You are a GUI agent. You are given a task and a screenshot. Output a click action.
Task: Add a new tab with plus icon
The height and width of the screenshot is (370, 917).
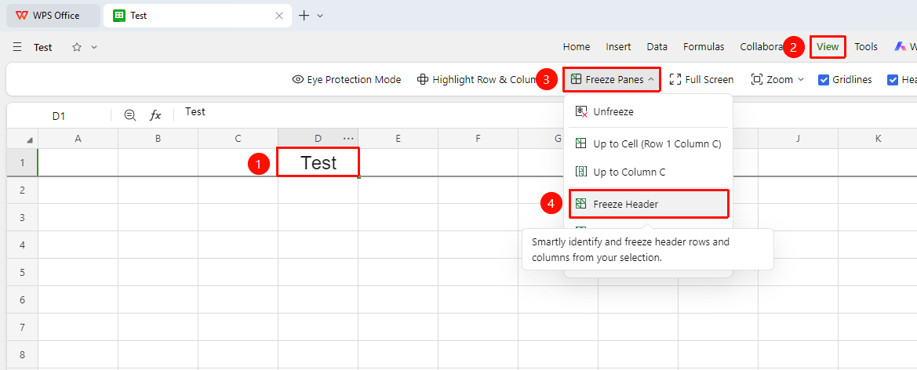[304, 16]
